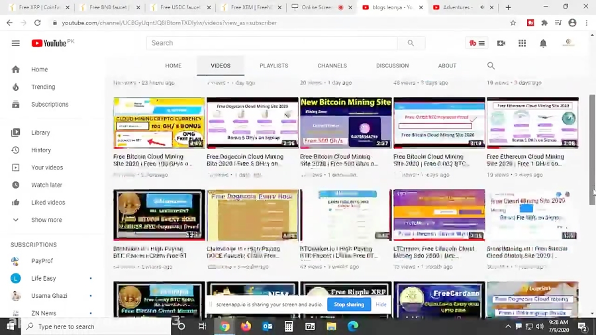The image size is (596, 335).
Task: Click the YouTube search input field
Action: point(272,43)
